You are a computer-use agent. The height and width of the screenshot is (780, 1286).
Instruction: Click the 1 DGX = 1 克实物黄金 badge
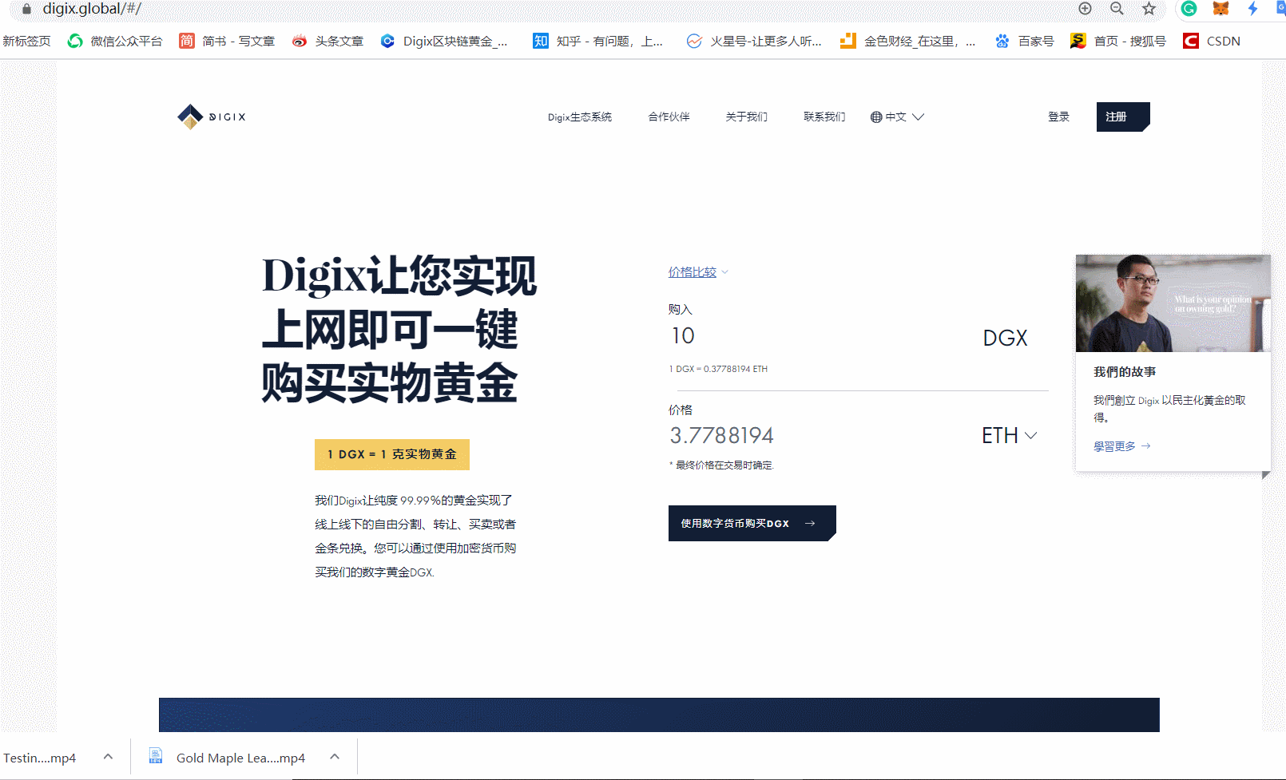click(392, 454)
